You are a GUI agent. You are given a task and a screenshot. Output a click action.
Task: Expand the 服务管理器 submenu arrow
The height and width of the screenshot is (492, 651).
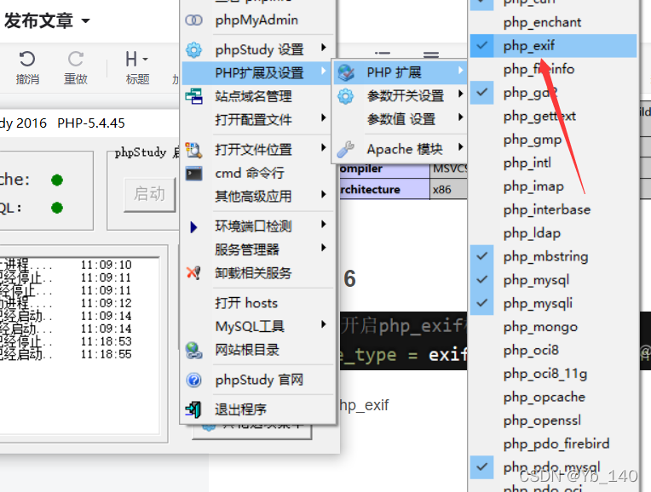[324, 248]
